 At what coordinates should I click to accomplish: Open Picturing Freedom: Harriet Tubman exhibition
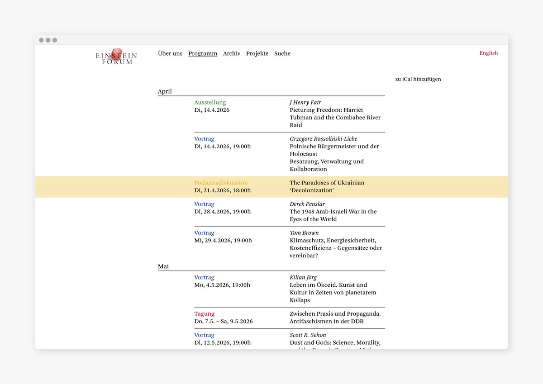(335, 118)
